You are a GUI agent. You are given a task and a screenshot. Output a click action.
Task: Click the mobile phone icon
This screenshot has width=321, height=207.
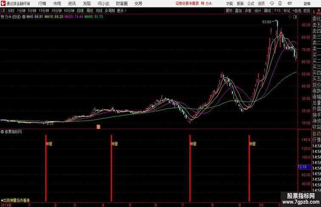click(x=280, y=3)
